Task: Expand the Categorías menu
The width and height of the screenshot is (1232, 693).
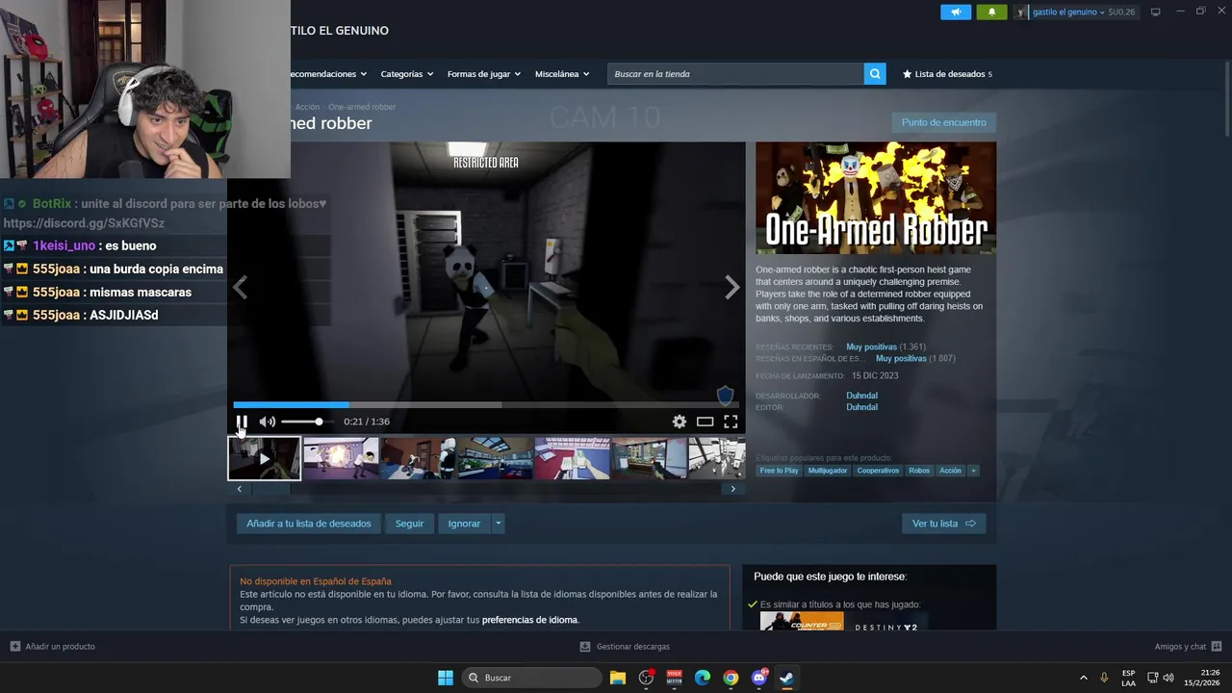Action: pyautogui.click(x=406, y=74)
